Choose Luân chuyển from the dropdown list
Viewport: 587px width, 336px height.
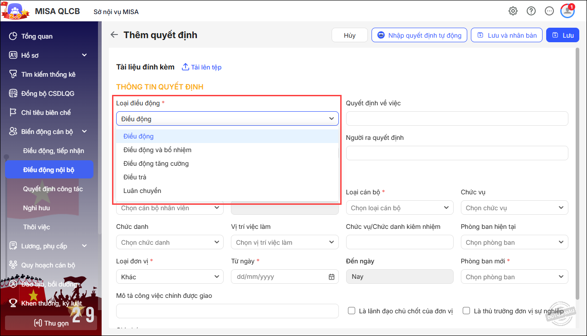tap(142, 191)
